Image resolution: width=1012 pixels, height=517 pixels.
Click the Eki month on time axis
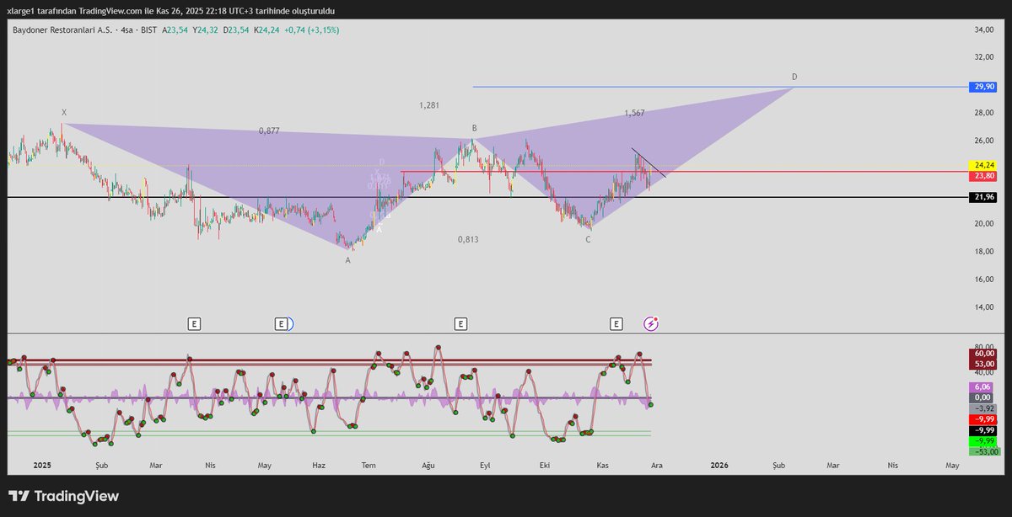[545, 465]
